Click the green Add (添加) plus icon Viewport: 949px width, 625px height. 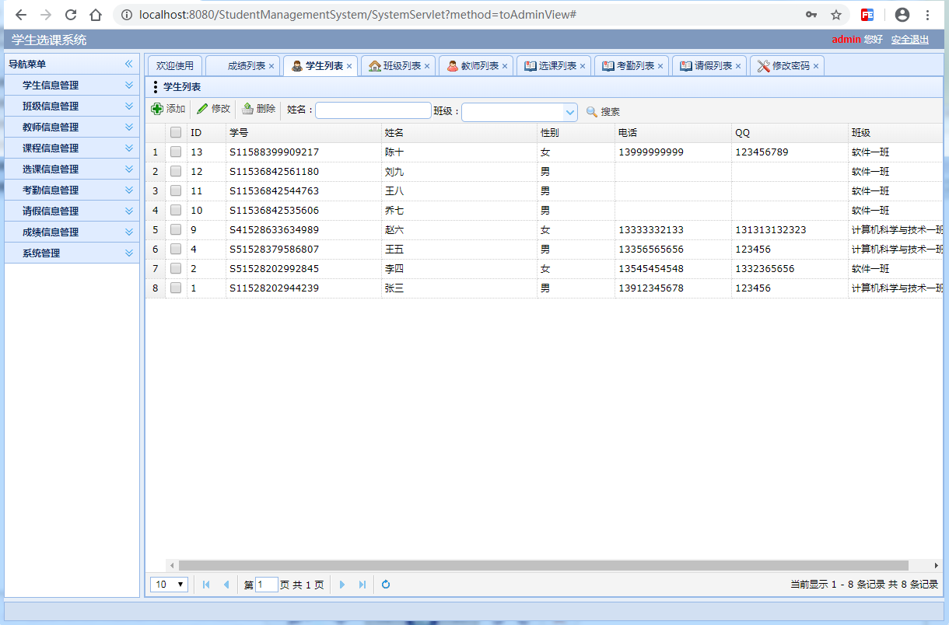[157, 110]
